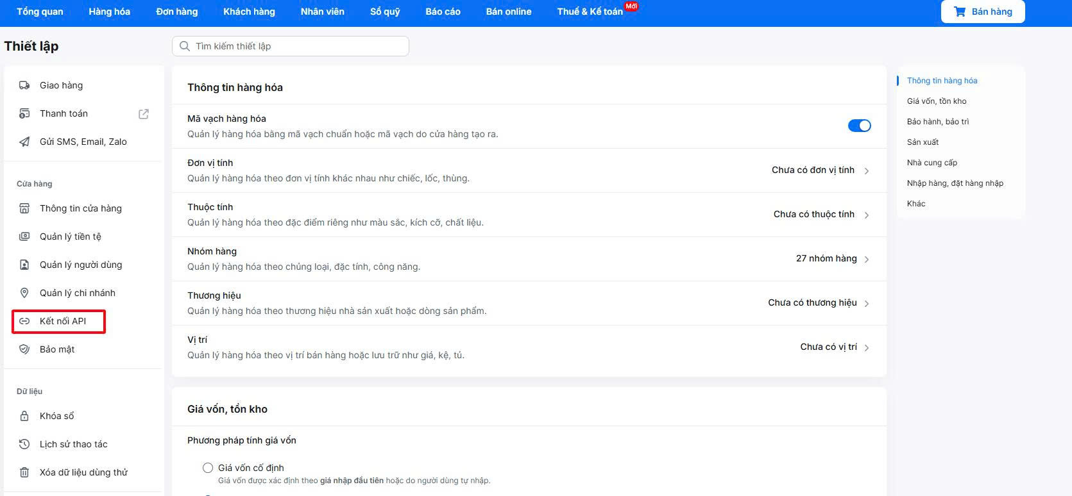Click the Lịch sử thao tác clock icon
The height and width of the screenshot is (496, 1072).
[24, 444]
